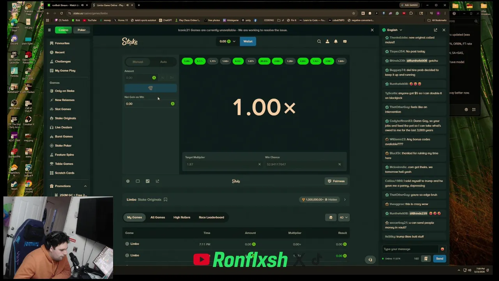499x281 pixels.
Task: Dismiss the Iconic21 unavailable banner
Action: coord(372,30)
